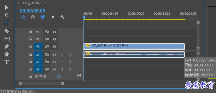
Task: Select the LK0_160559 sequence tab
Action: (x=32, y=3)
